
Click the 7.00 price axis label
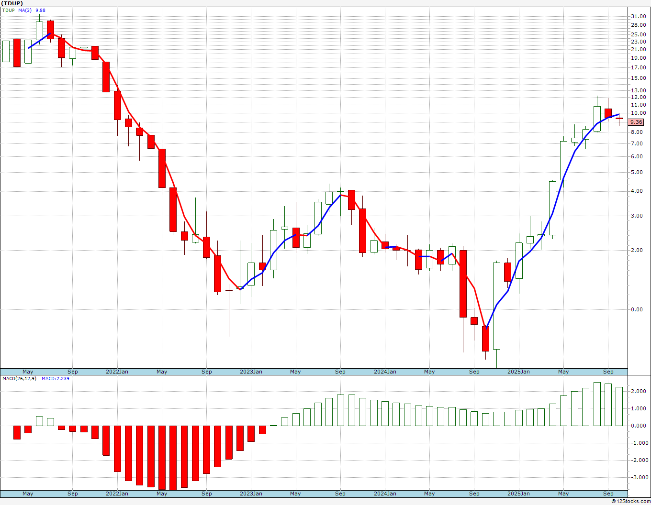(638, 143)
